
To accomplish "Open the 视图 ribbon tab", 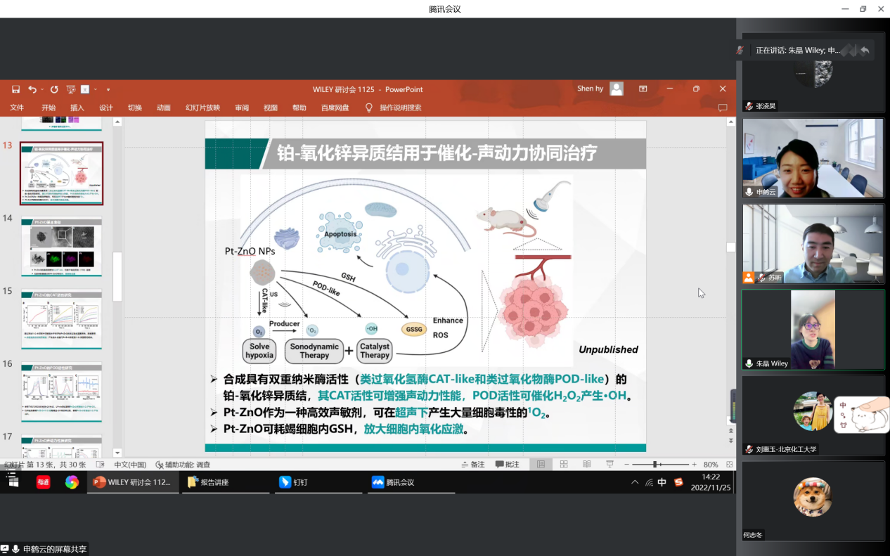I will (x=271, y=108).
